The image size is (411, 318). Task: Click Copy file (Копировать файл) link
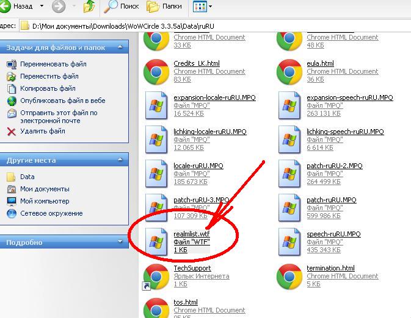click(x=48, y=88)
